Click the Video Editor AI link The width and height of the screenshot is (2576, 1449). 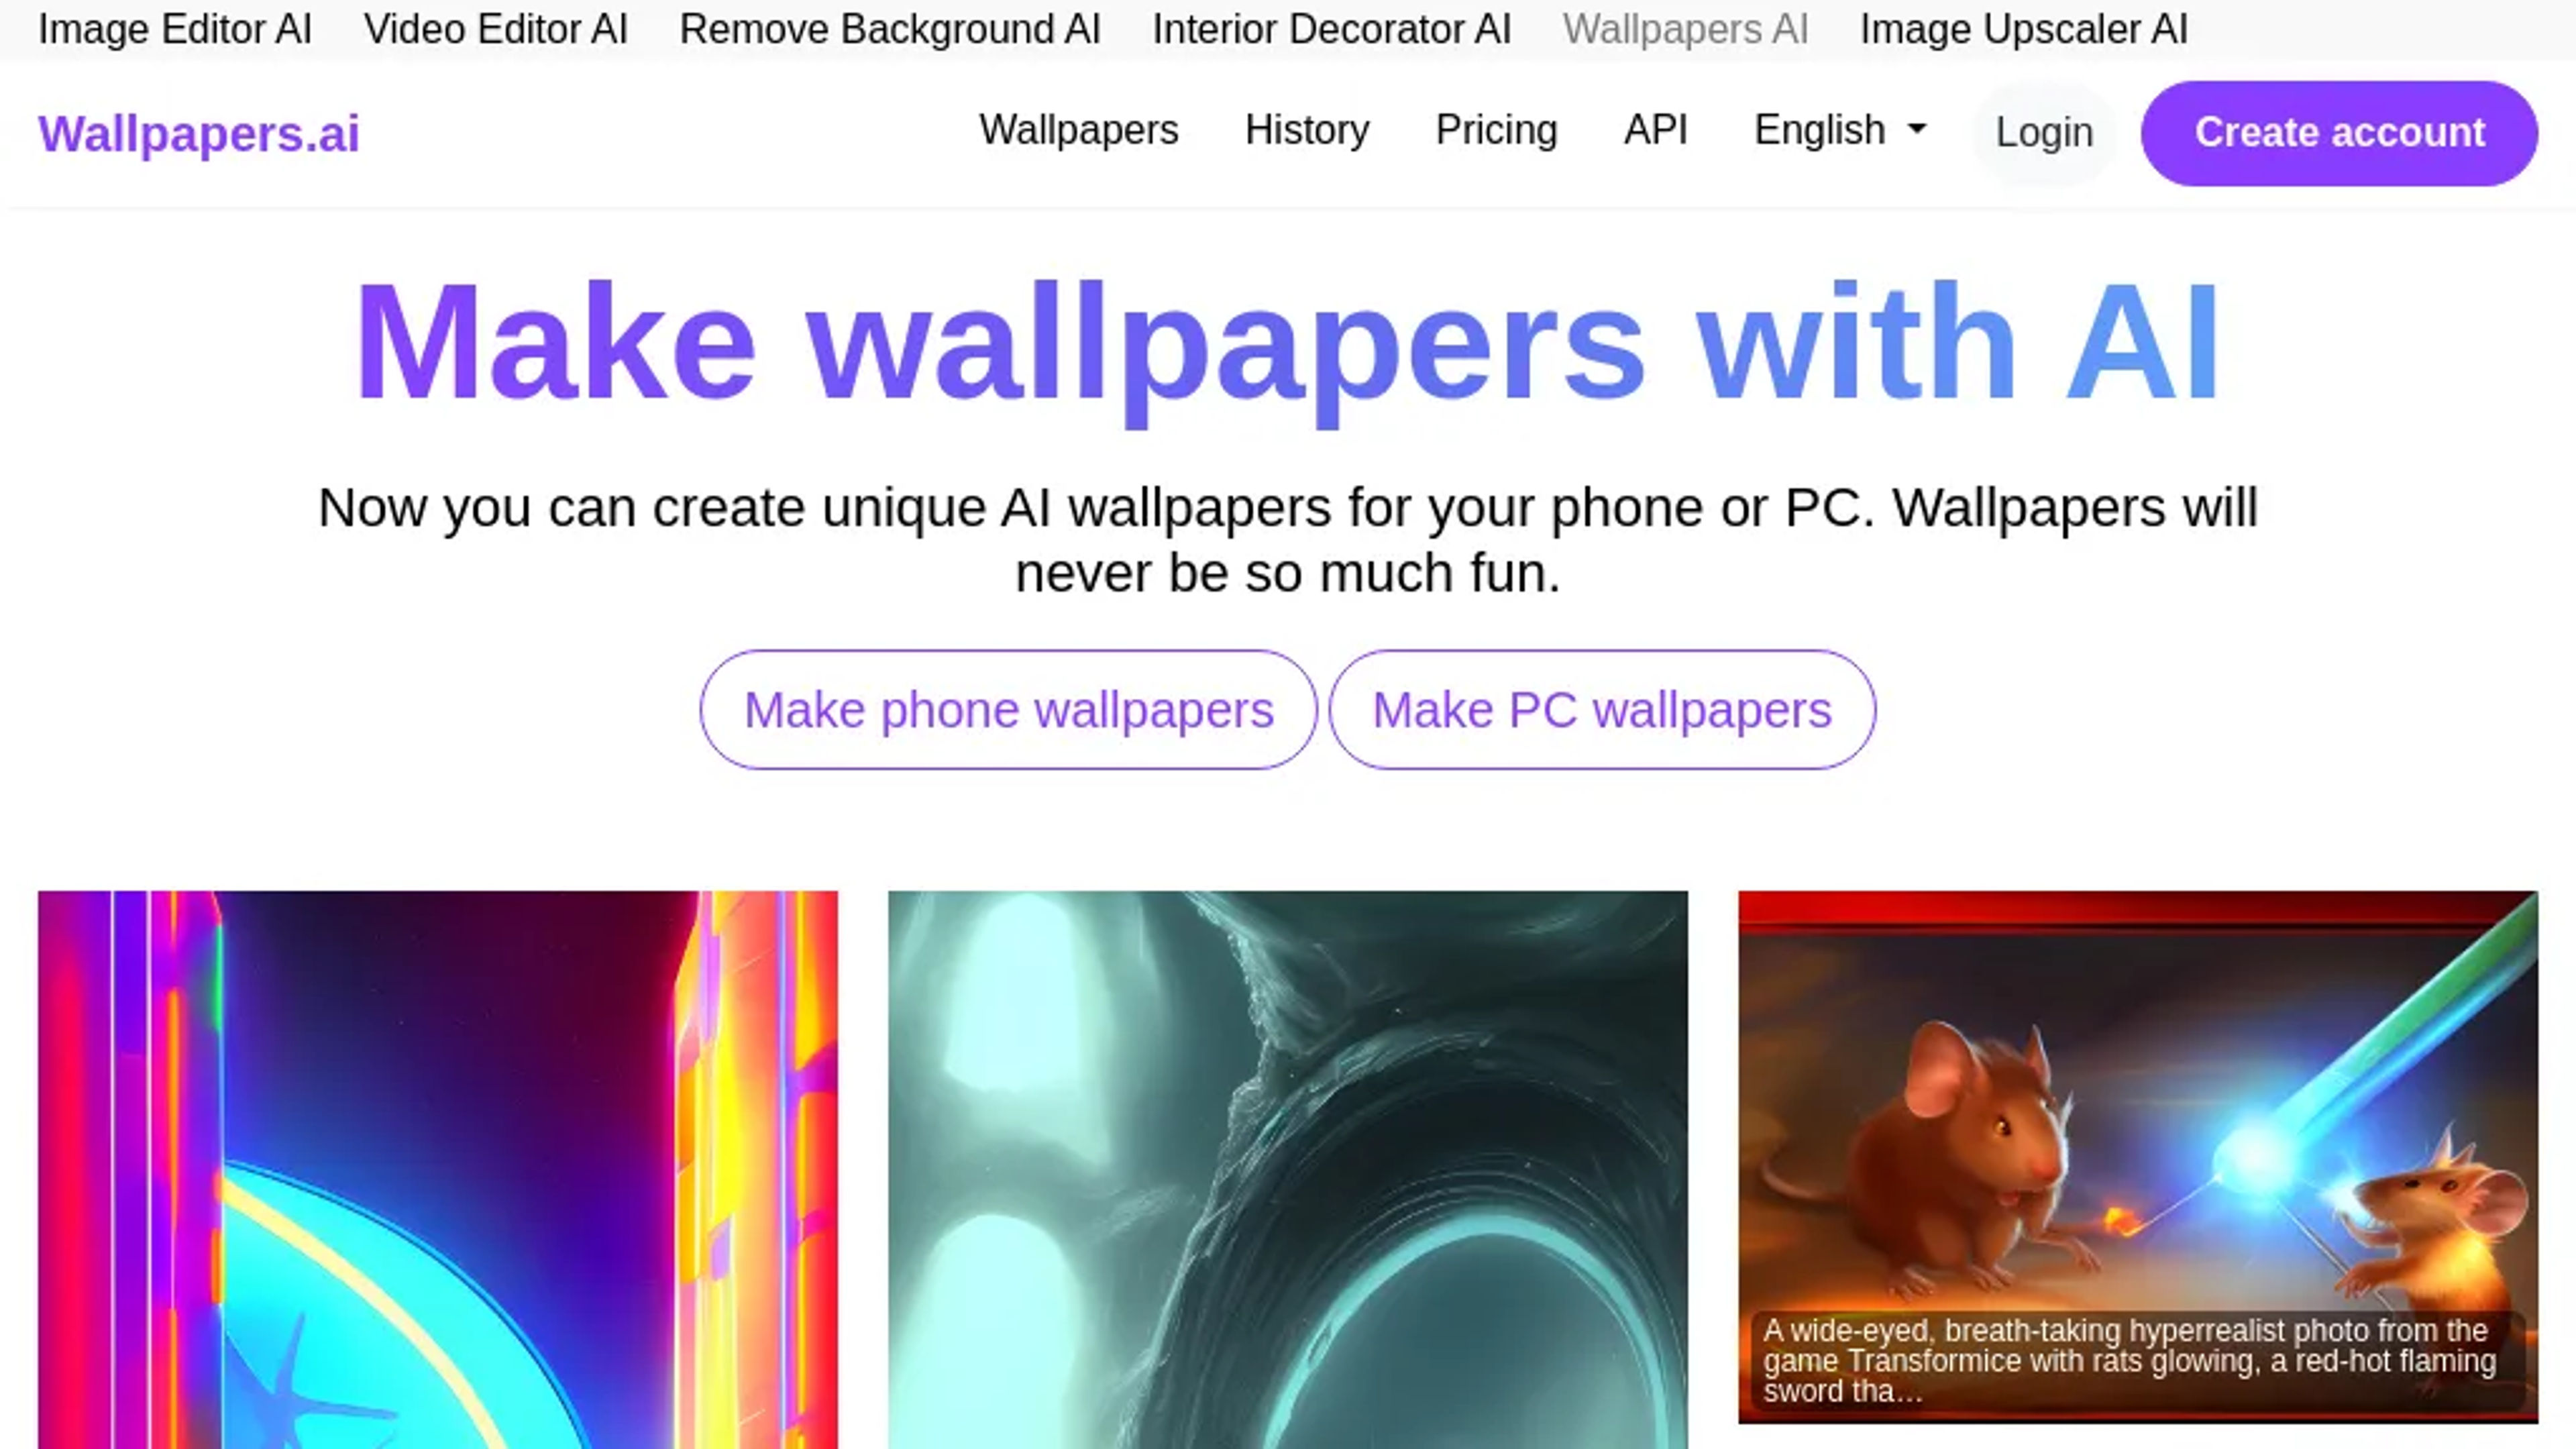(495, 28)
